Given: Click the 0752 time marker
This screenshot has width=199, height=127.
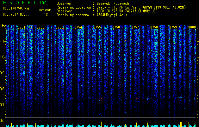Looking at the screenshot, I should click(40, 27).
